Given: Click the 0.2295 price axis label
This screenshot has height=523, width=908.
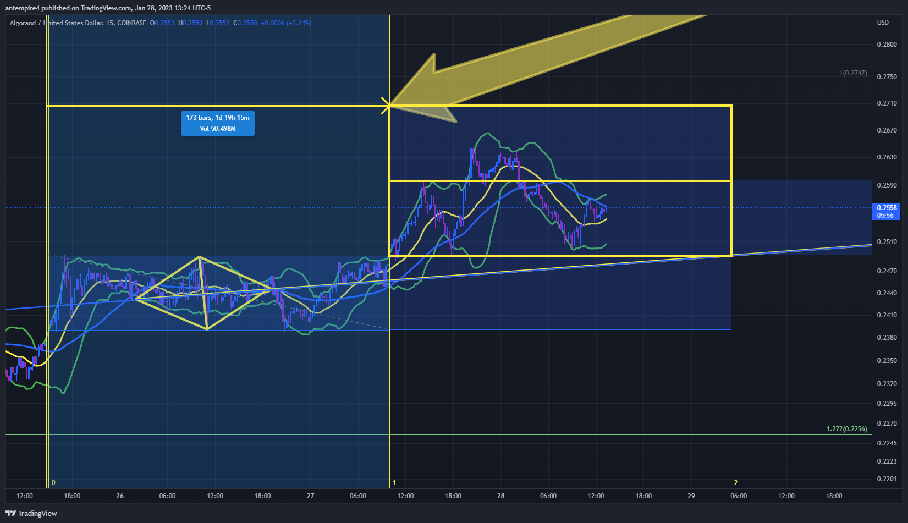Looking at the screenshot, I should tap(887, 404).
